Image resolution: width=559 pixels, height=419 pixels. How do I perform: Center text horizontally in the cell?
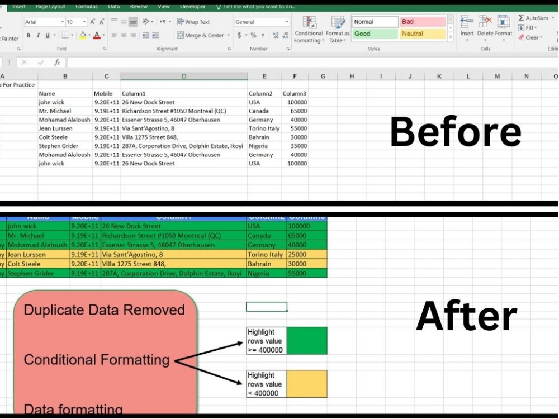point(124,35)
